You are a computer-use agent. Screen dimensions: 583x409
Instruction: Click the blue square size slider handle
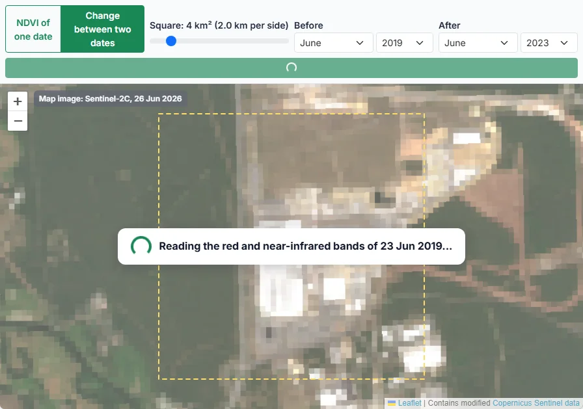coord(171,41)
